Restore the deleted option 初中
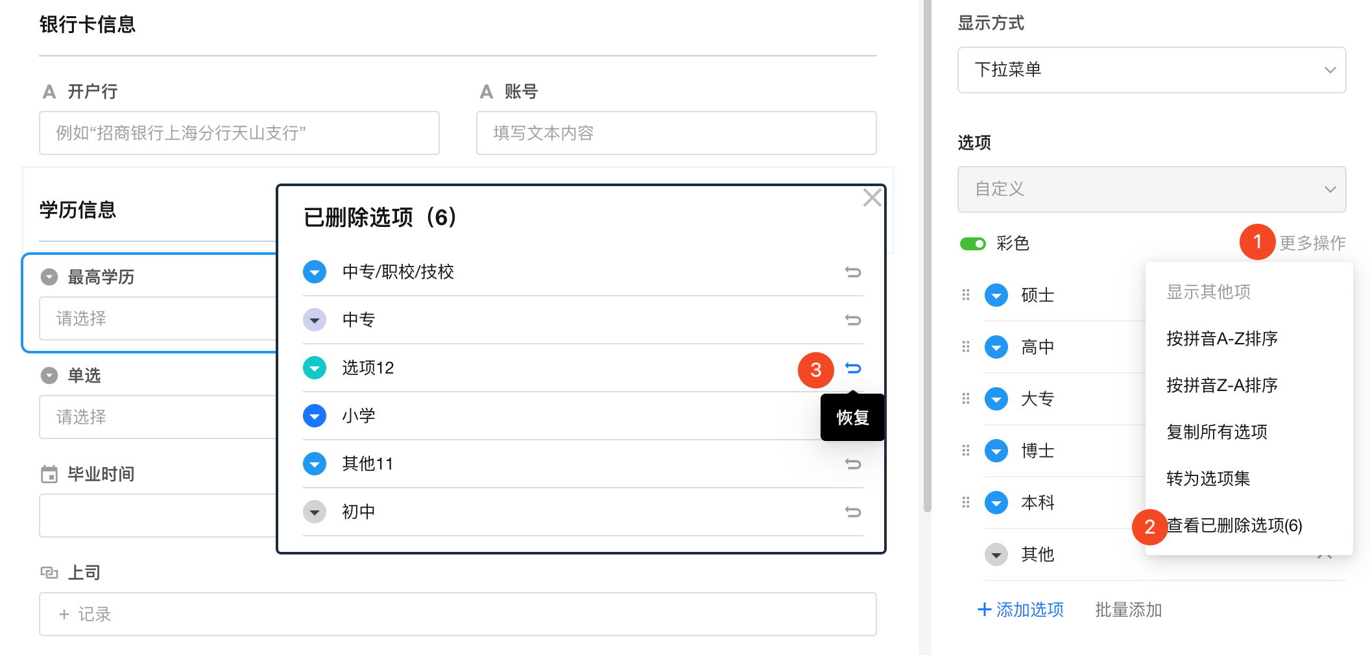The image size is (1370, 655). pyautogui.click(x=853, y=512)
